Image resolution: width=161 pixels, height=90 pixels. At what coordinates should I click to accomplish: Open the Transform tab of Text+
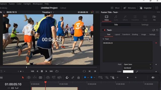pos(126,34)
